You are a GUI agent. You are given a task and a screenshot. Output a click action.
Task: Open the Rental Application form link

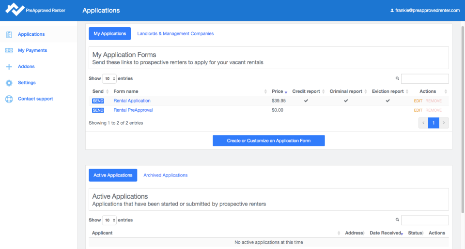pyautogui.click(x=132, y=101)
